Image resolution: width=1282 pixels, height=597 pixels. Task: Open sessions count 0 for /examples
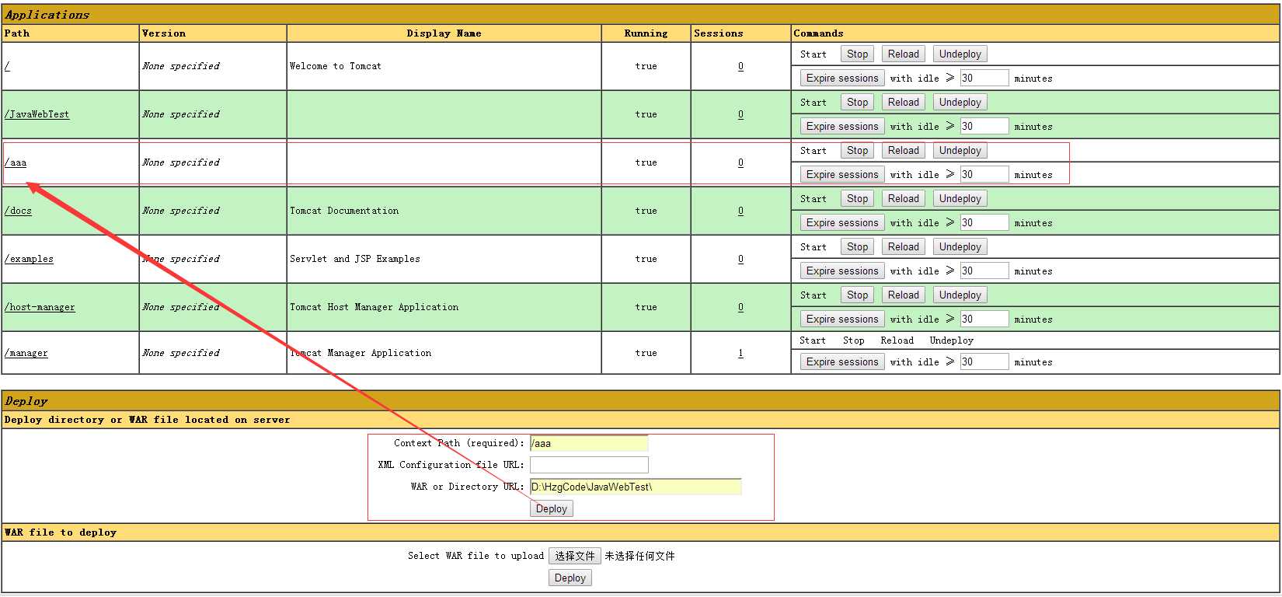pos(740,259)
